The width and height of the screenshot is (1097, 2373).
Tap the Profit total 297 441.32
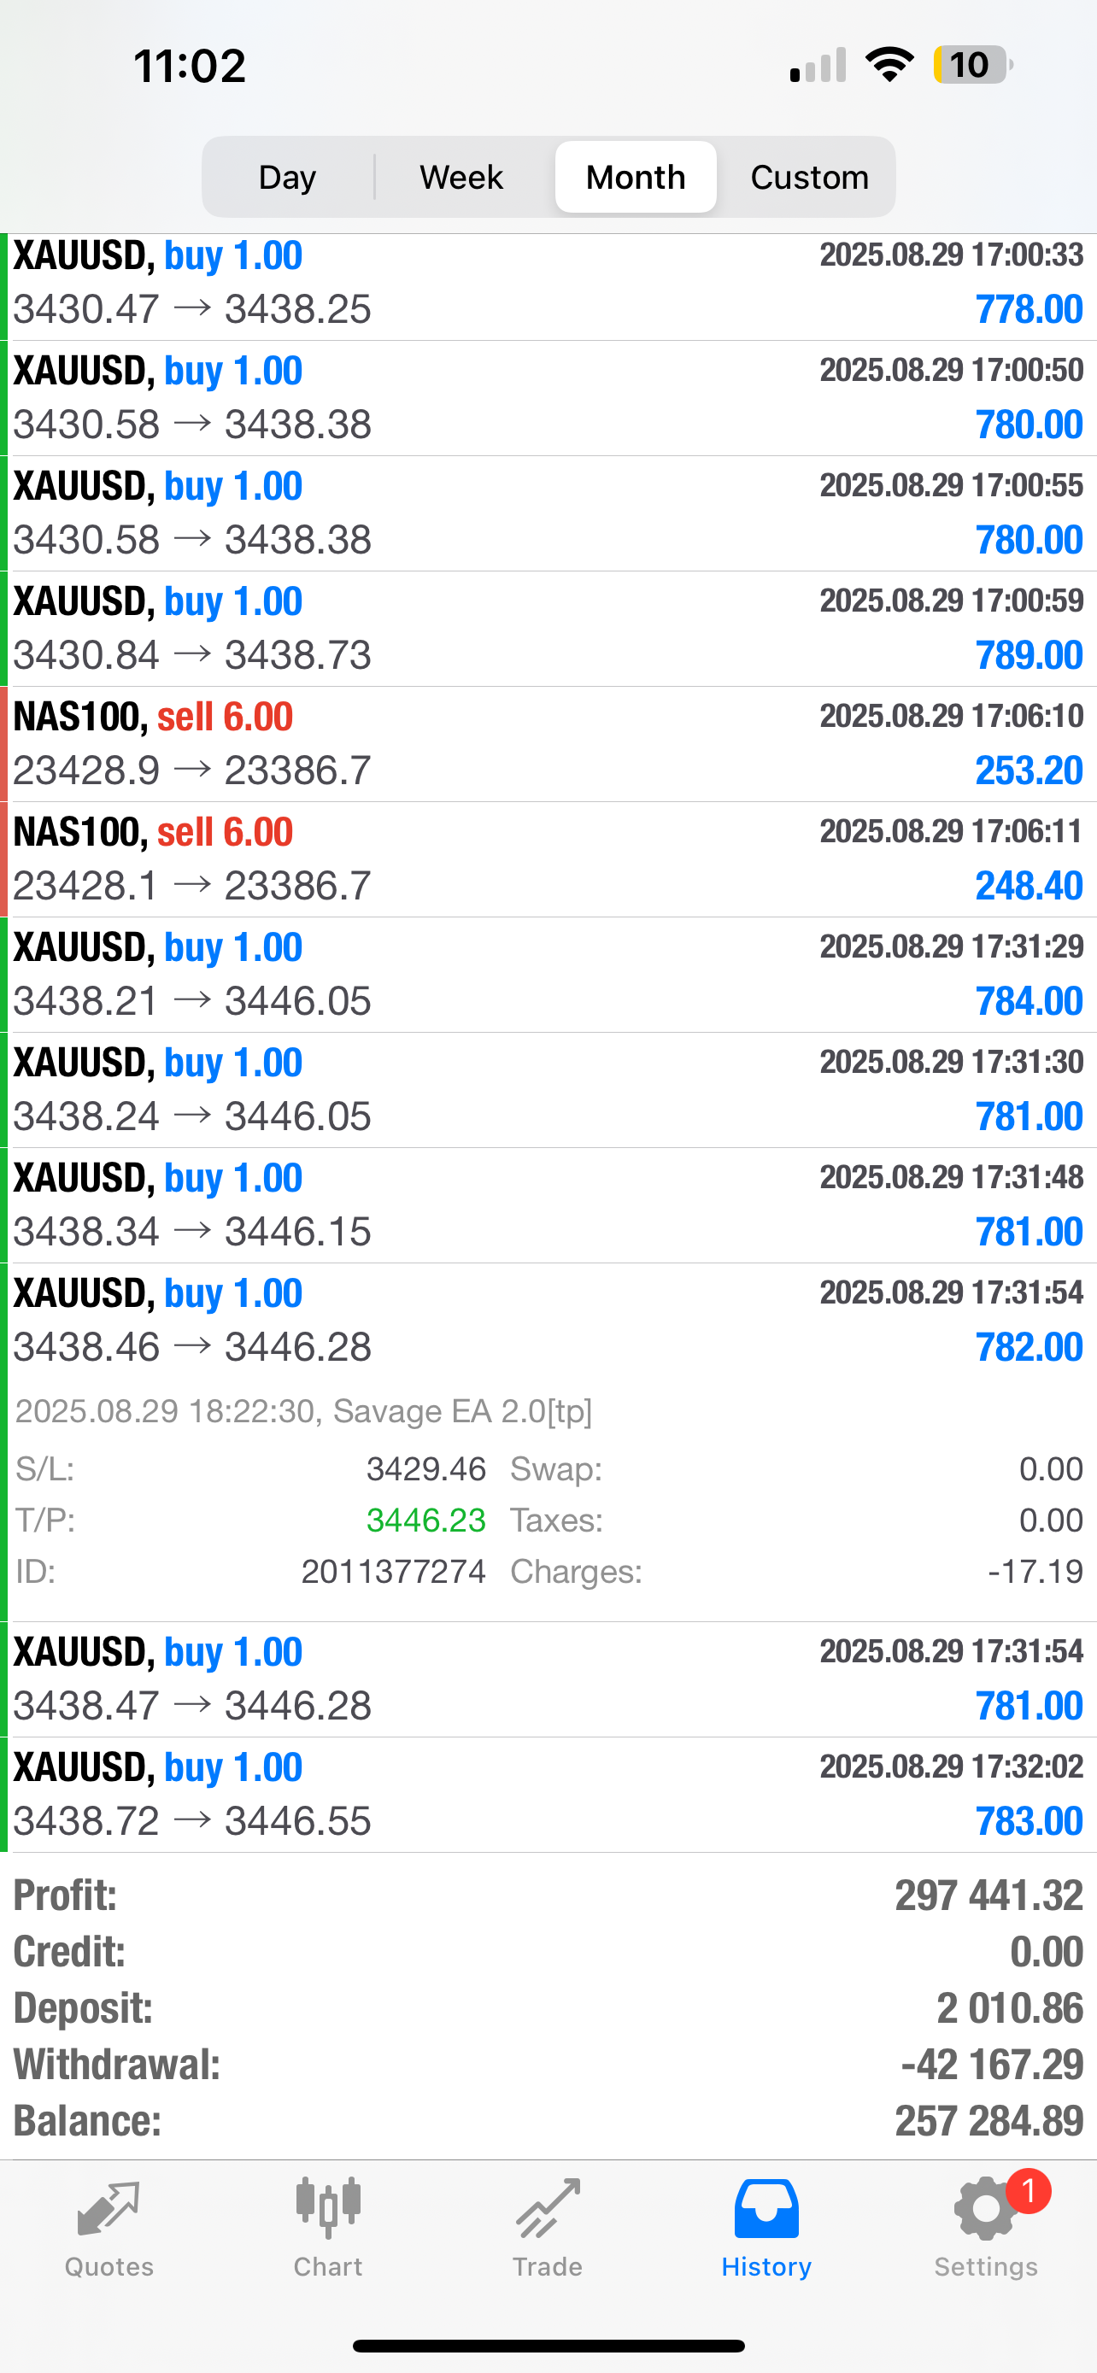988,1895
